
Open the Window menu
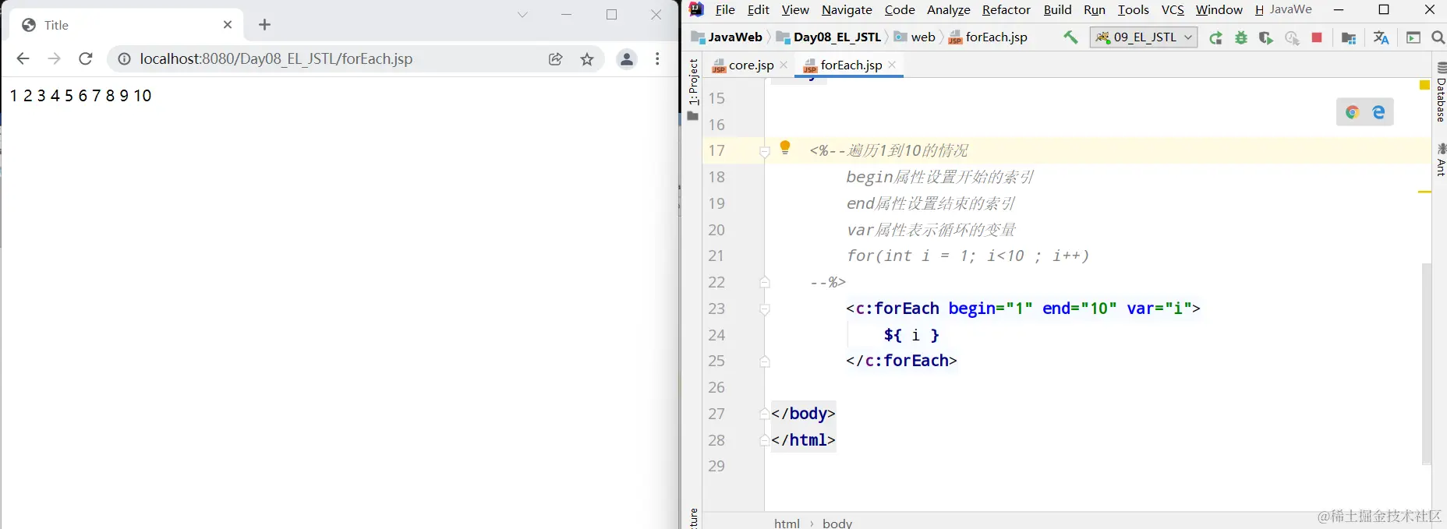pyautogui.click(x=1219, y=9)
